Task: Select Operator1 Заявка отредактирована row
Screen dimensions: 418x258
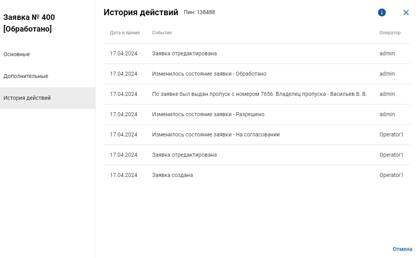Action: pyautogui.click(x=257, y=155)
